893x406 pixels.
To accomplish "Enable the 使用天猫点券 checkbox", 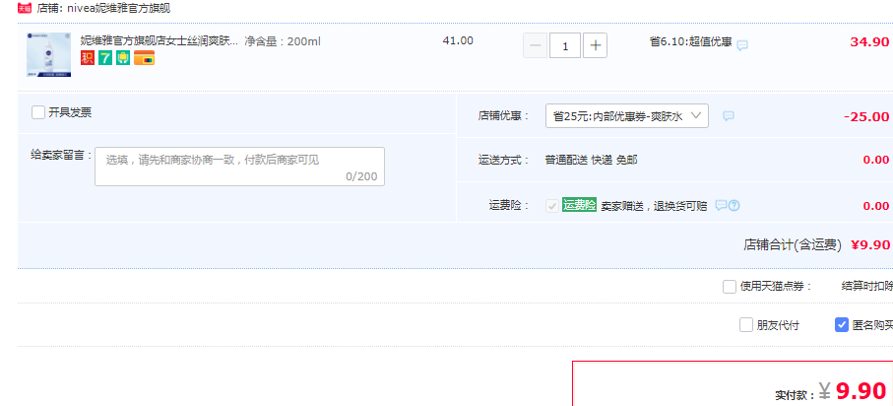I will (730, 286).
